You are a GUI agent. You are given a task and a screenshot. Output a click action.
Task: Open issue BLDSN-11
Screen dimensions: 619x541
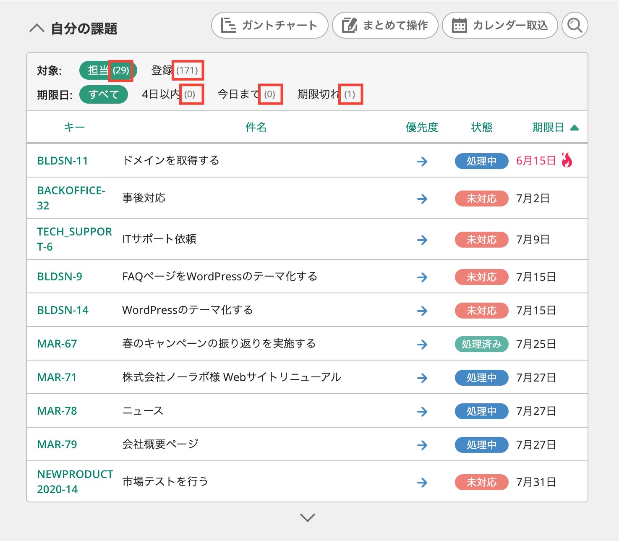pos(63,161)
